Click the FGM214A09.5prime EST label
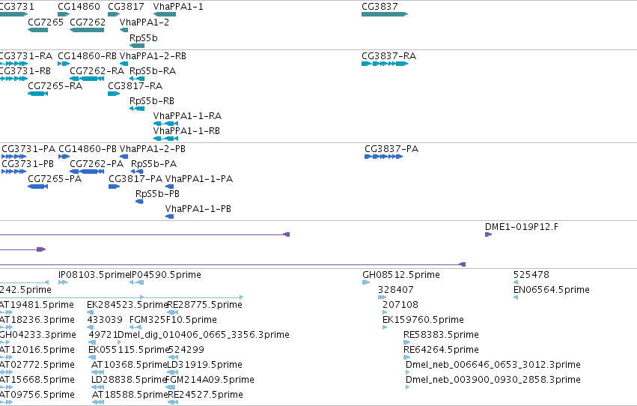 click(210, 380)
